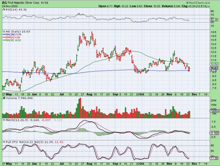Screen dimensions: 220x166
Task: Click the 10.52 price tag on the price axis
Action: coord(214,64)
